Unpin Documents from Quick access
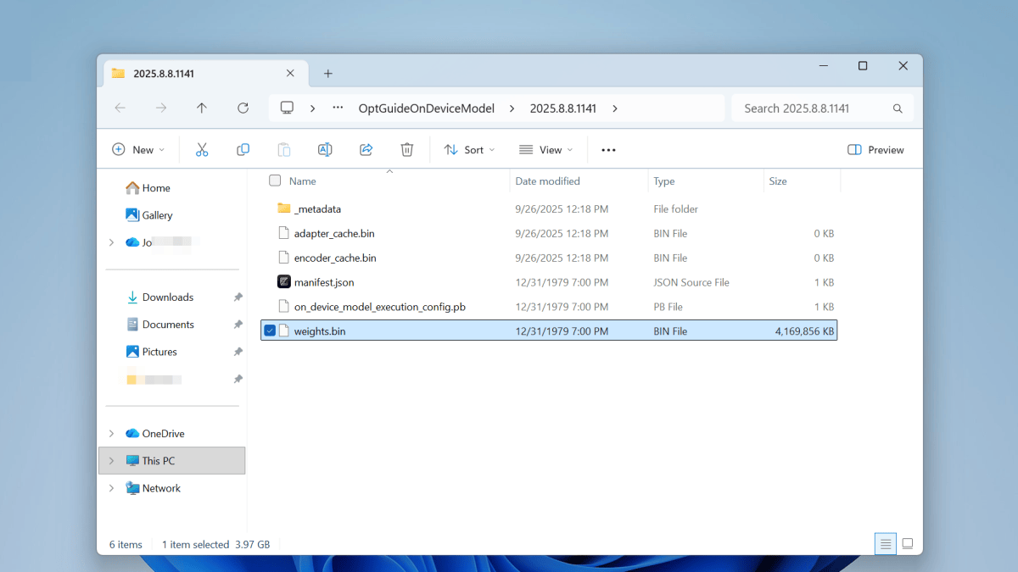The image size is (1018, 572). pyautogui.click(x=238, y=325)
